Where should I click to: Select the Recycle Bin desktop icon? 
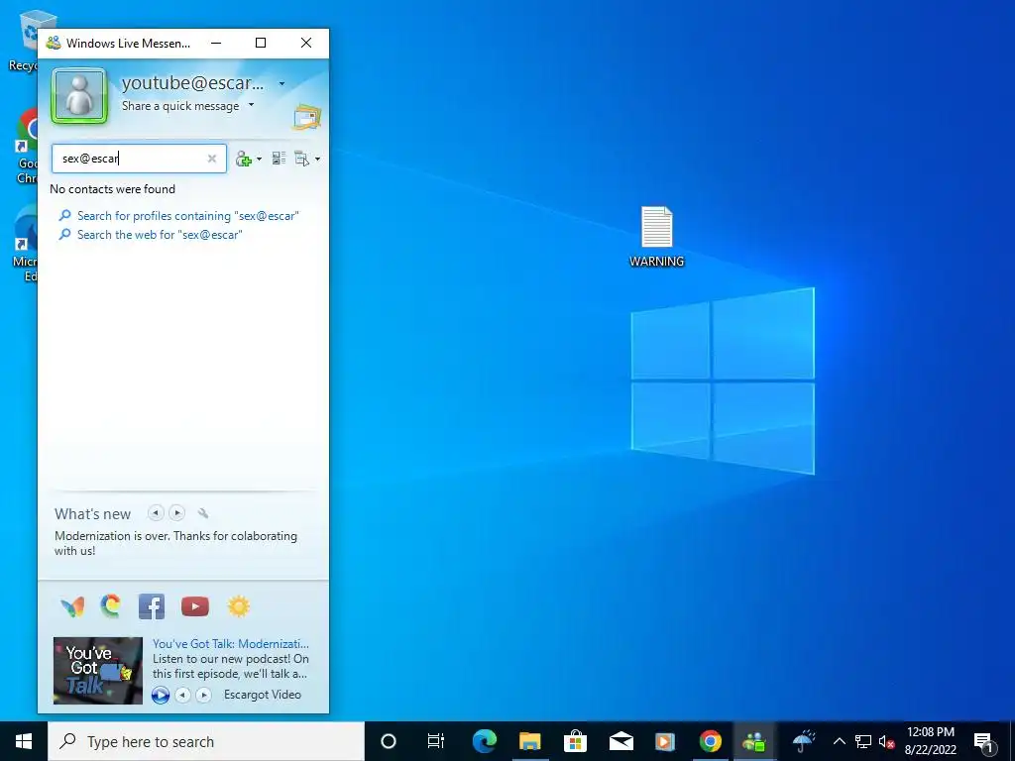click(24, 40)
